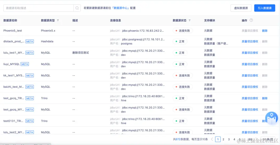Image resolution: width=280 pixels, height=145 pixels.
Task: Click the 连接信息 column header
Action: pos(115,21)
